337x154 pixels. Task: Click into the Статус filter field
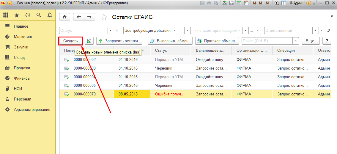(x=84, y=31)
